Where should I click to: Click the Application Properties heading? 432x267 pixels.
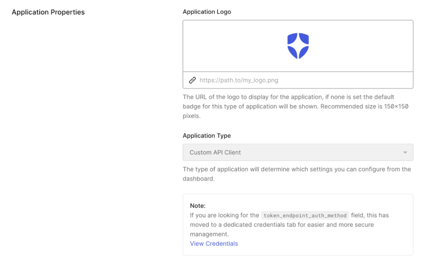48,12
